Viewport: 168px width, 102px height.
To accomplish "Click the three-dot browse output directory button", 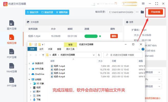I will (x=137, y=12).
